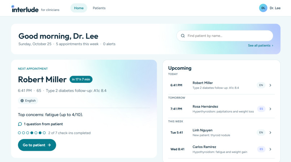
Task: Open Carlos Ramírez appointment
Action: tap(221, 149)
